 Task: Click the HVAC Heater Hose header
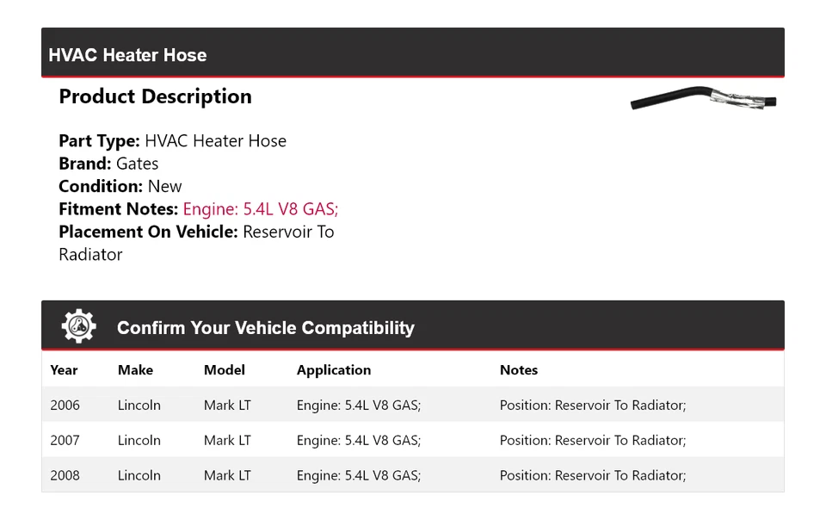click(x=127, y=55)
